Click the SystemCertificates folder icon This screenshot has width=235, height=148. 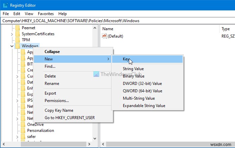click(x=18, y=34)
